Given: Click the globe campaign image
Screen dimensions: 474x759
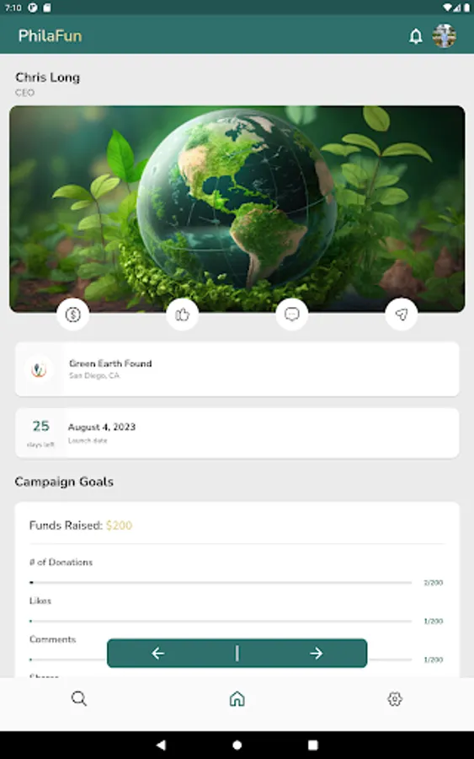Looking at the screenshot, I should pos(237,209).
